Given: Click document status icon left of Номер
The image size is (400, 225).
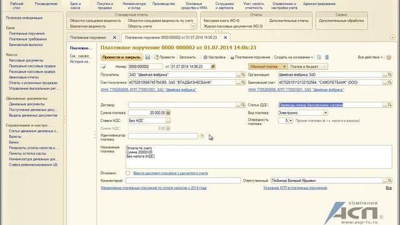Looking at the screenshot, I should pyautogui.click(x=103, y=67).
